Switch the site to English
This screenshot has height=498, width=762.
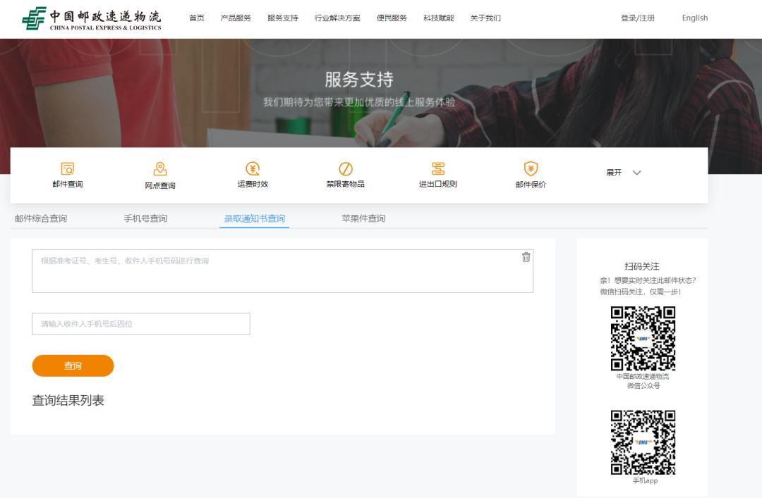point(694,18)
